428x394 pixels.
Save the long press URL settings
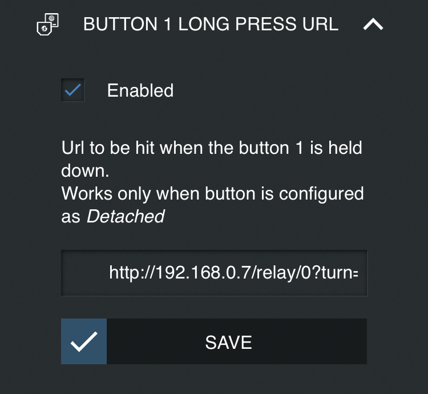(214, 341)
